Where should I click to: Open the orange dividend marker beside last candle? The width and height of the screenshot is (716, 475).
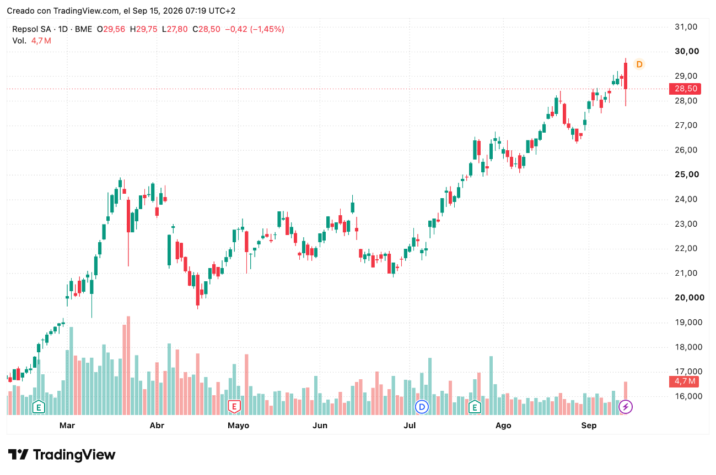point(639,64)
